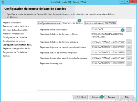137x102 pixels.
Task: Continue with the Suivant button
Action: tap(96, 97)
